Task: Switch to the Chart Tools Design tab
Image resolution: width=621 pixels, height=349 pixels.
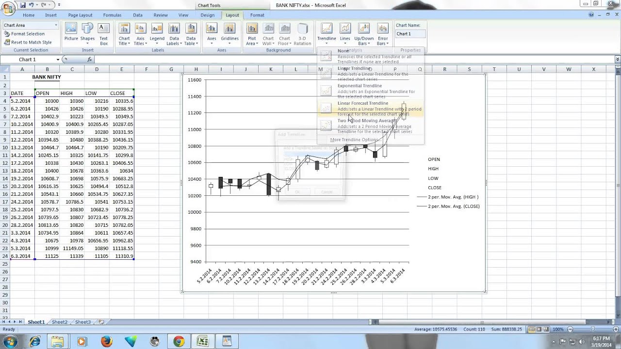Action: 208,15
